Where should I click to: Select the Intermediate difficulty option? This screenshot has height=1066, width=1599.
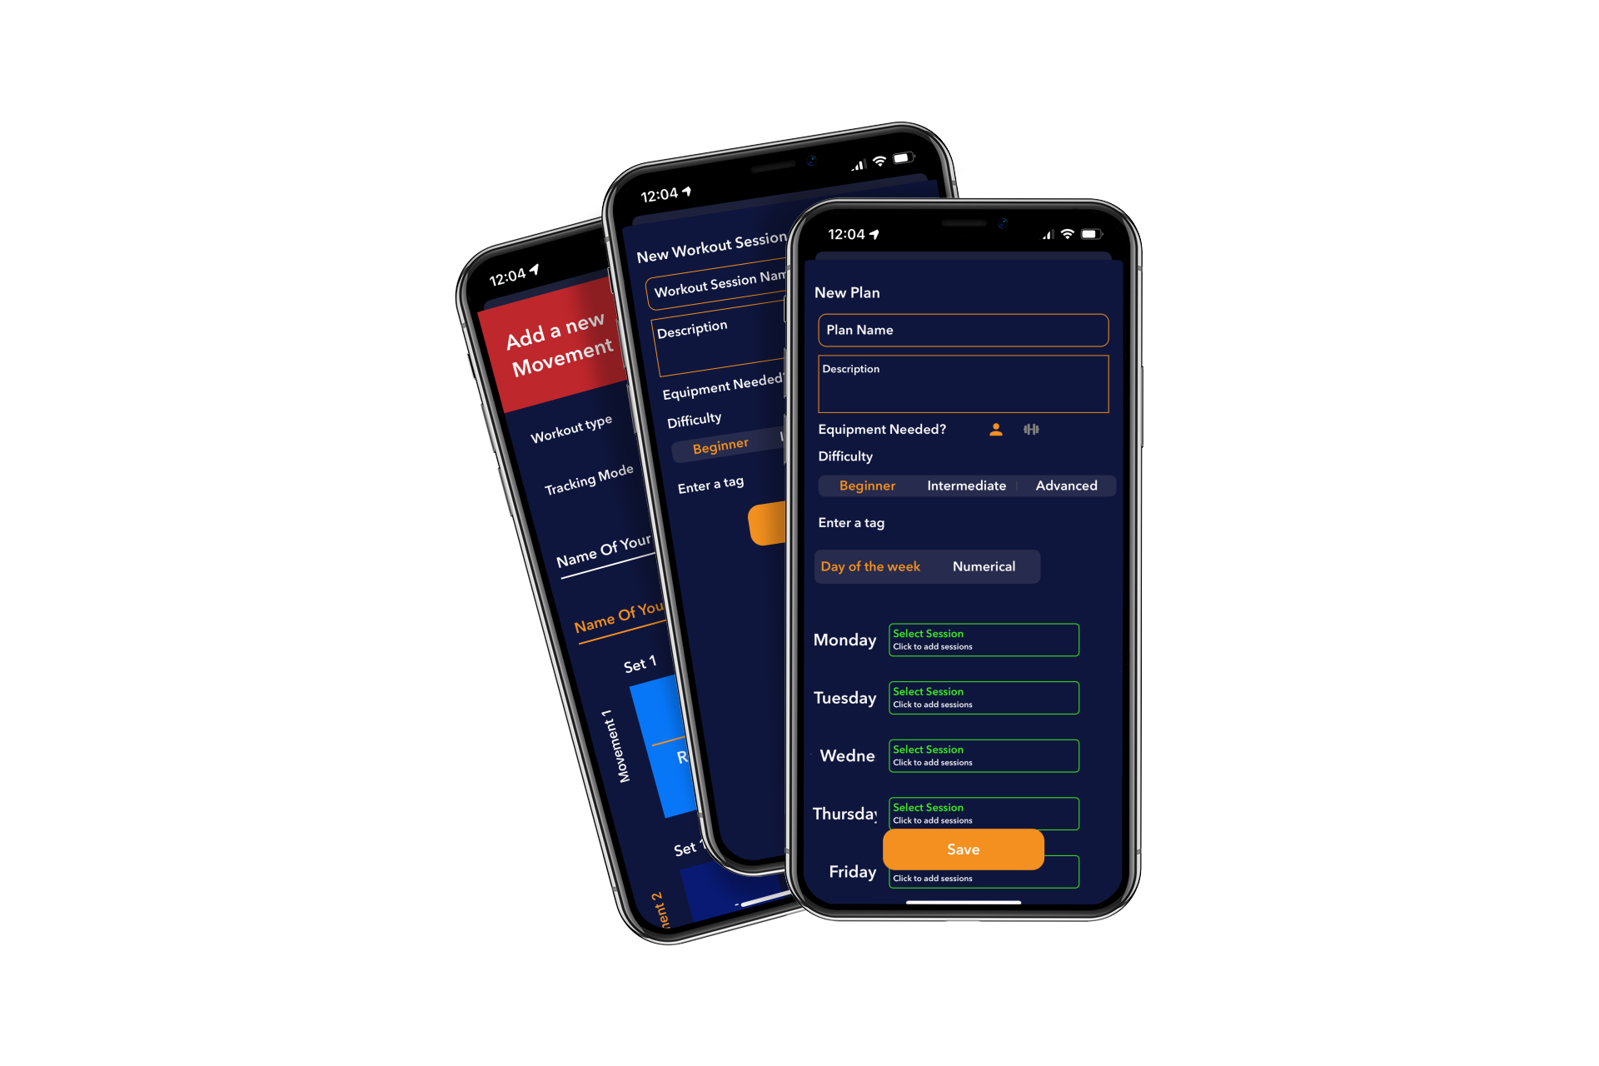click(x=964, y=484)
